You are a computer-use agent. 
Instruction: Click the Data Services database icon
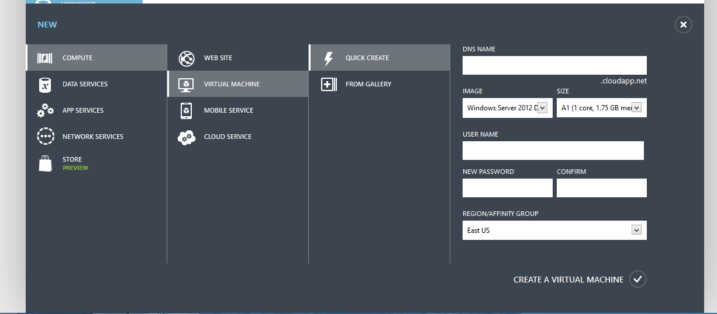click(45, 85)
